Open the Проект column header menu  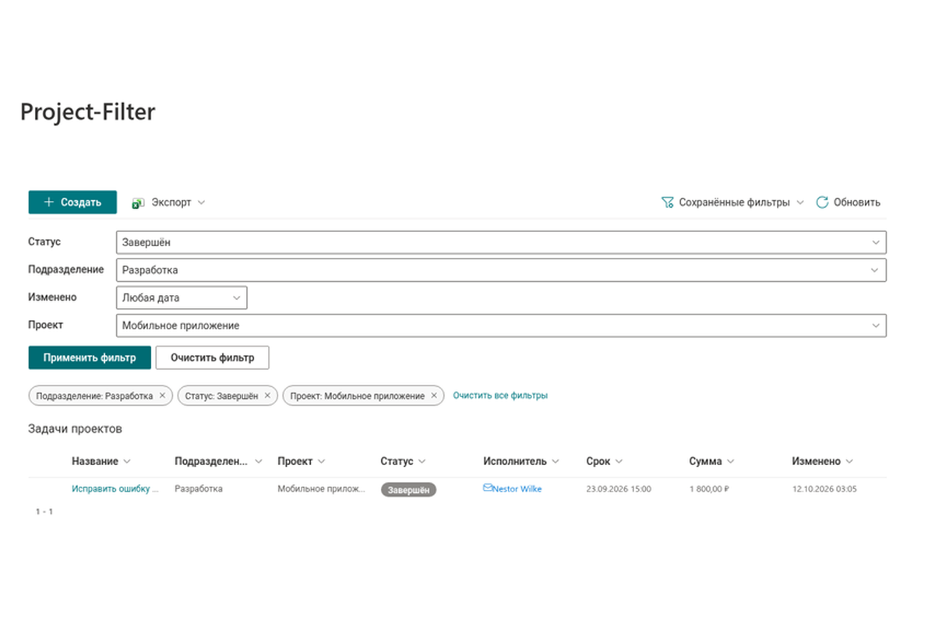click(x=302, y=461)
